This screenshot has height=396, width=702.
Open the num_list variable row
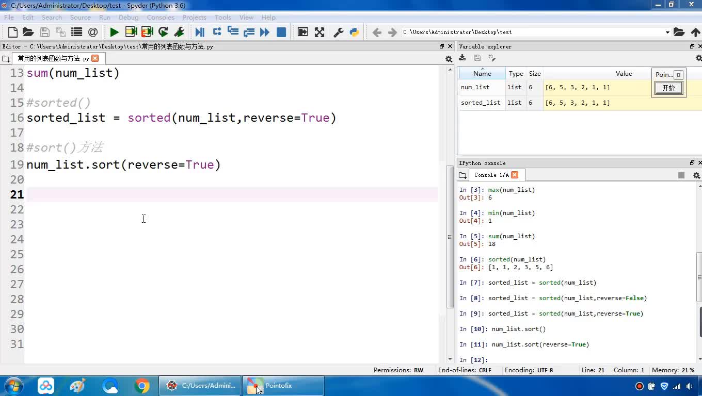[475, 87]
